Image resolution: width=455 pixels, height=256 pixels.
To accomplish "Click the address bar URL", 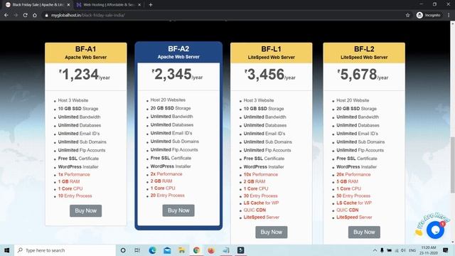I will click(x=88, y=15).
